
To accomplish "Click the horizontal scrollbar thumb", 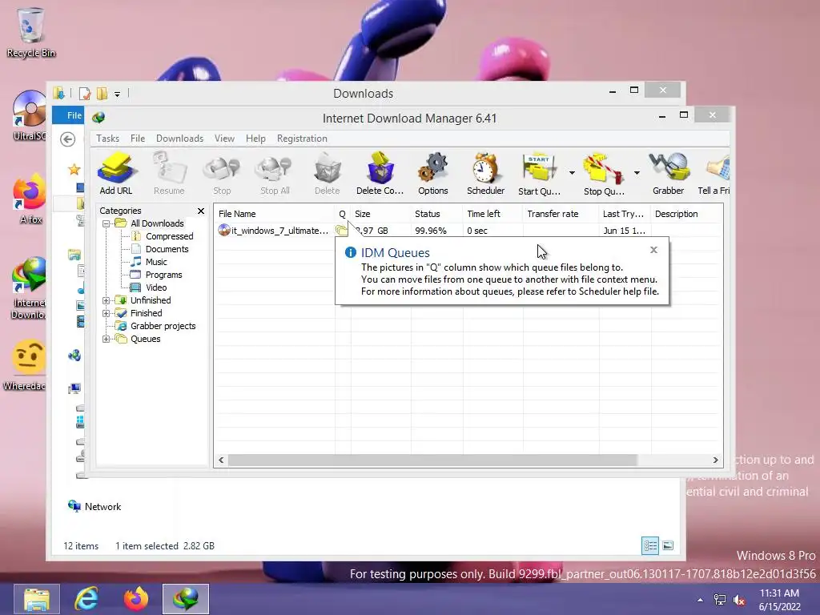I will (x=432, y=460).
